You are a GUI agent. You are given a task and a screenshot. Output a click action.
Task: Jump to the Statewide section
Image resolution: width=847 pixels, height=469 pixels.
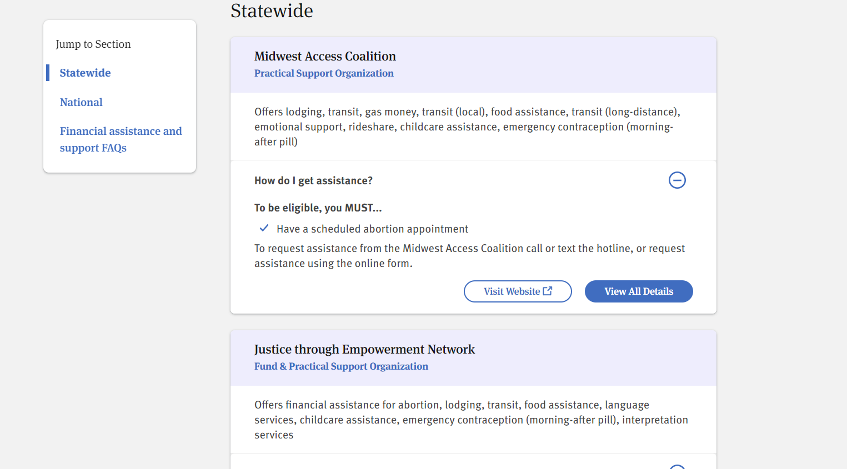pyautogui.click(x=85, y=73)
